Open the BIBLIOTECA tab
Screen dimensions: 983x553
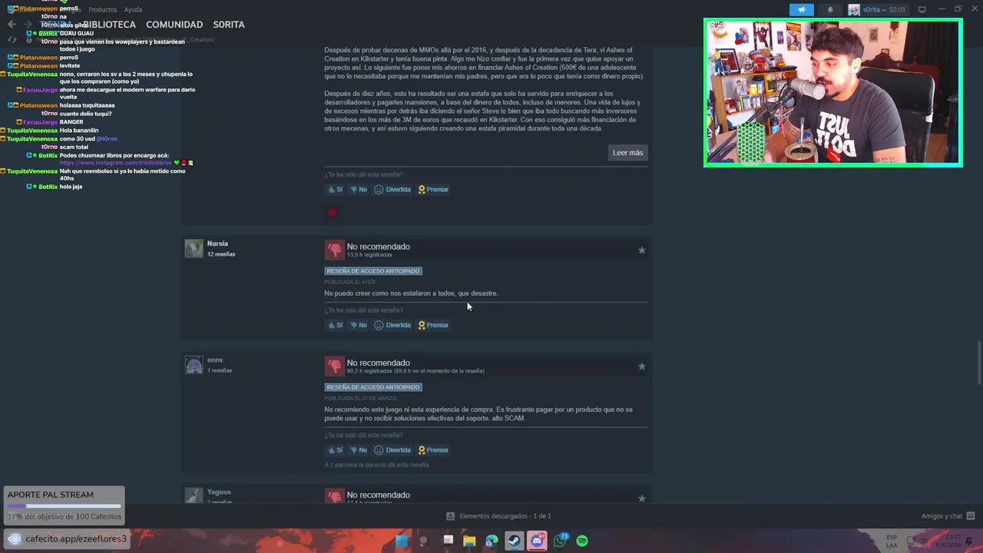(109, 25)
